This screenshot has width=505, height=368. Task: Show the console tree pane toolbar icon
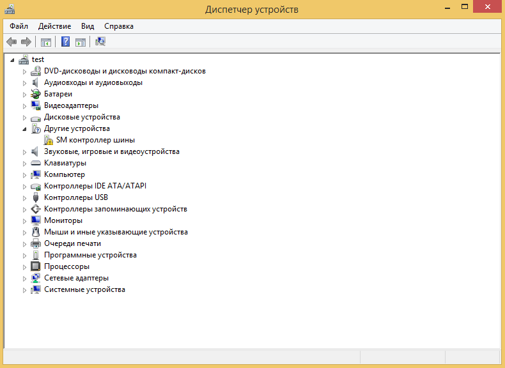pyautogui.click(x=46, y=42)
